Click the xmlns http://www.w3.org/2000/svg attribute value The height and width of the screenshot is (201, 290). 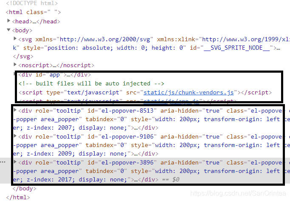[105, 39]
